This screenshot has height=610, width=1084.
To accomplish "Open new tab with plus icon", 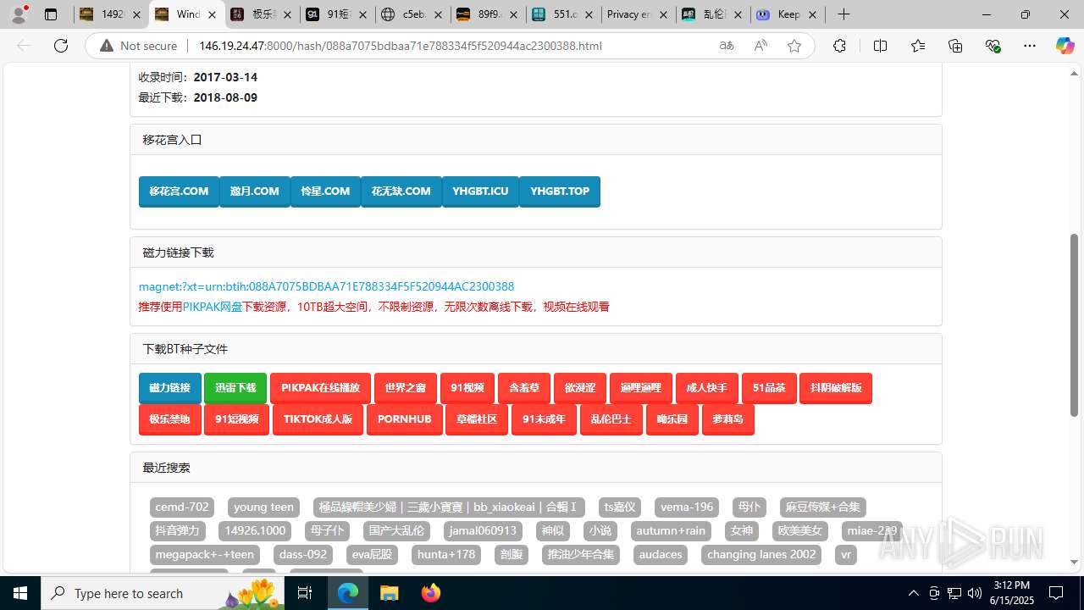I will 843,14.
